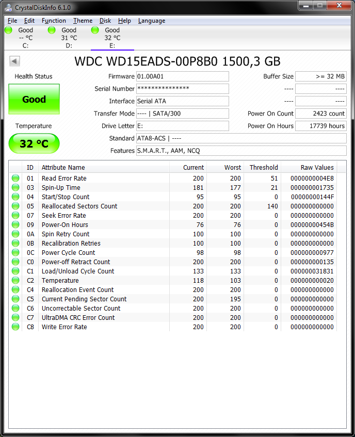Click the Current column header

point(188,168)
